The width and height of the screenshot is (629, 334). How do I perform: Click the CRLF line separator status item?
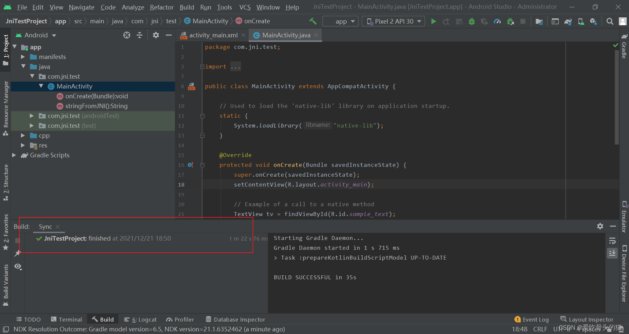click(x=540, y=329)
